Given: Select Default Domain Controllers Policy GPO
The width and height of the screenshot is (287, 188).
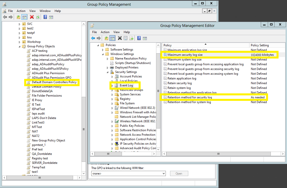Looking at the screenshot, I should pyautogui.click(x=54, y=82).
